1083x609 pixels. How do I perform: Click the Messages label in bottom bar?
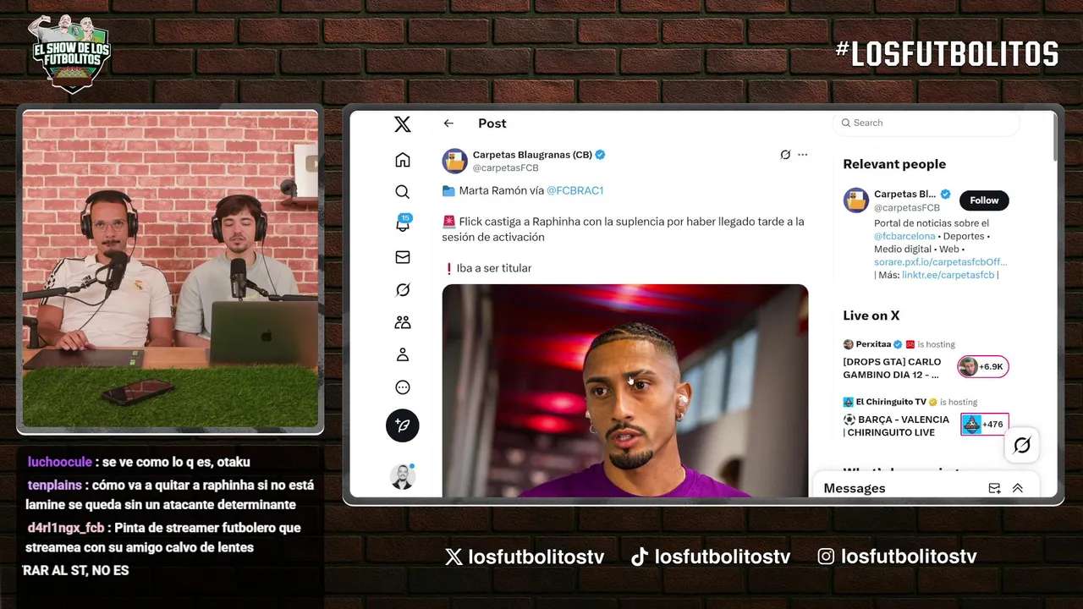tap(855, 488)
